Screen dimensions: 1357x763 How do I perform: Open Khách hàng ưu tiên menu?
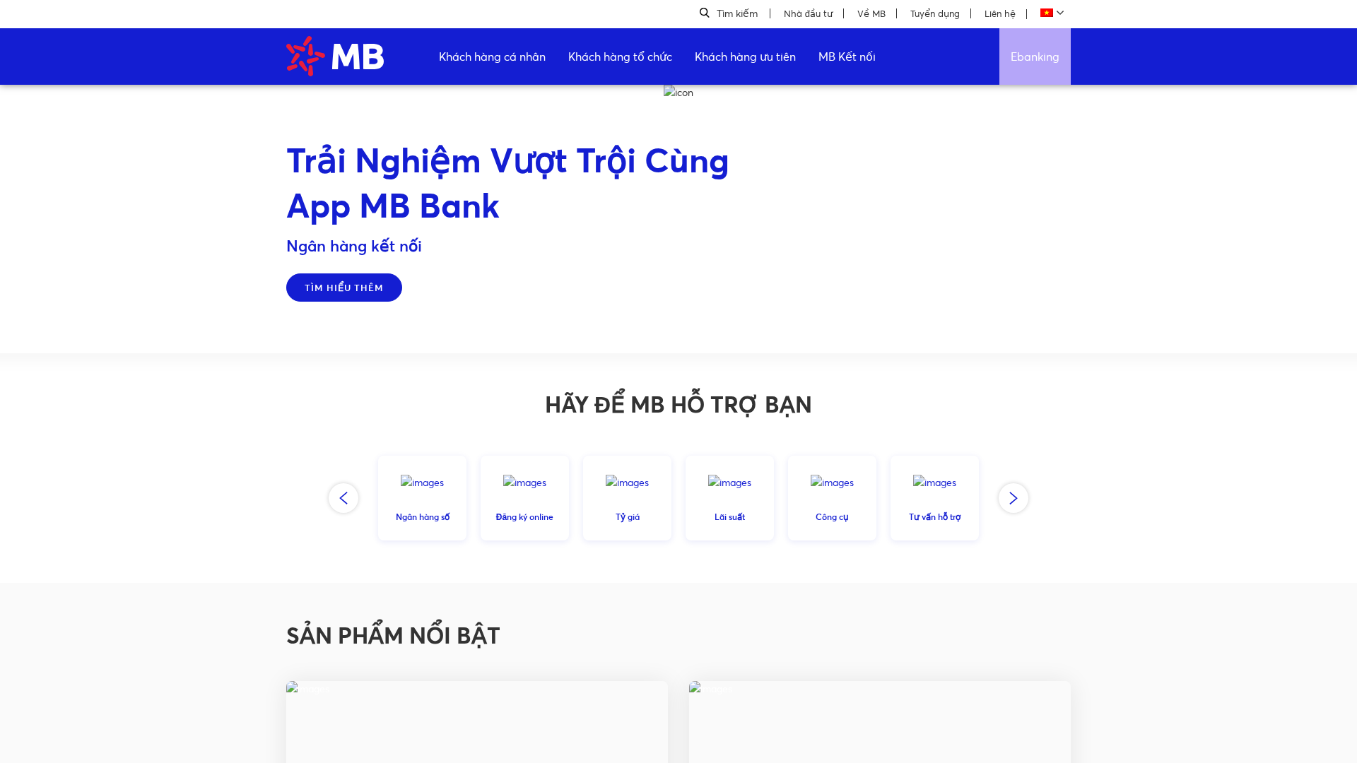click(745, 57)
